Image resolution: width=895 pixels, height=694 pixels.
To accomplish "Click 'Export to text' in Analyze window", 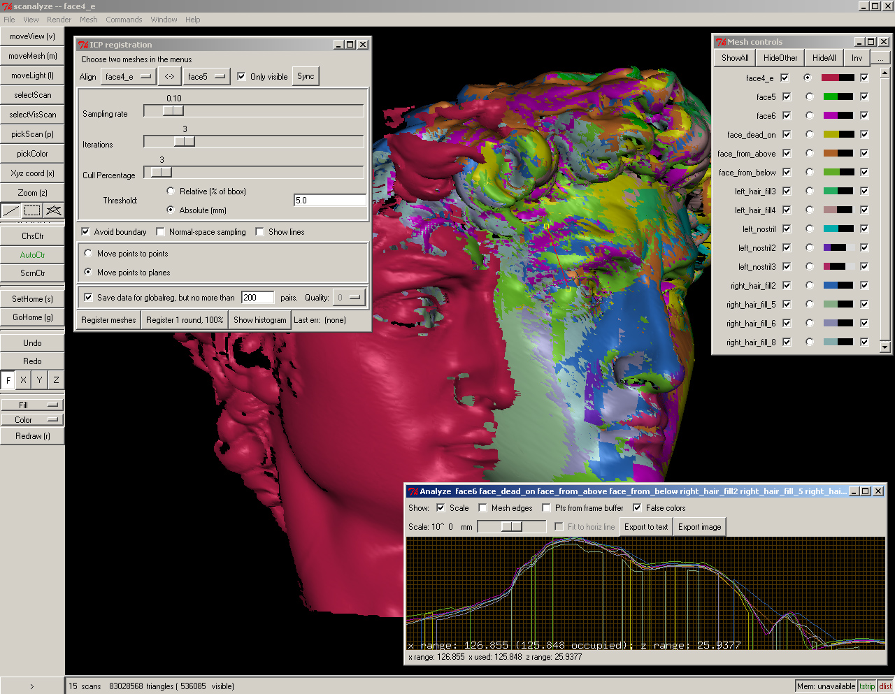I will [646, 527].
